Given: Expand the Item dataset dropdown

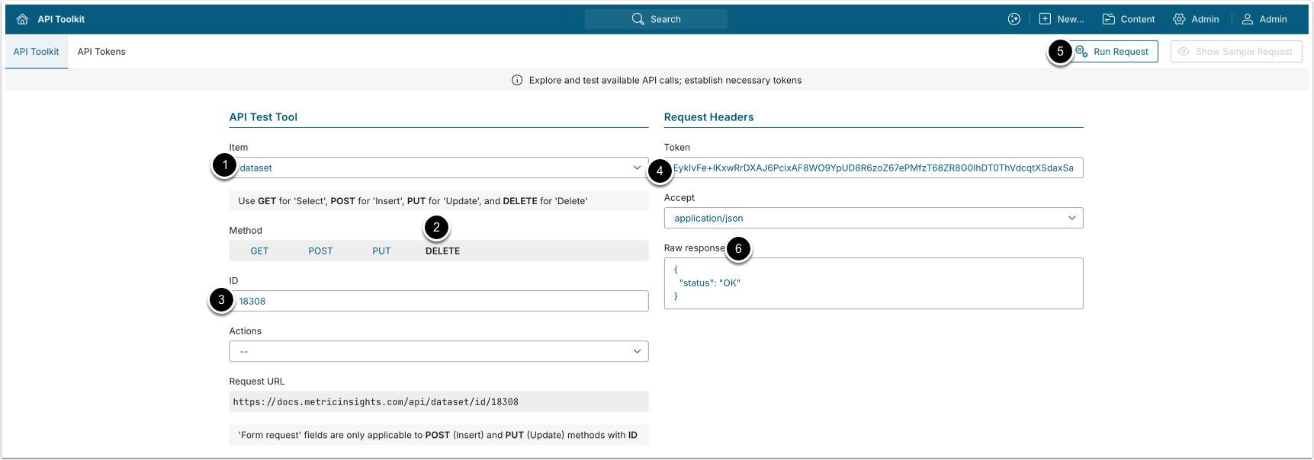Looking at the screenshot, I should [x=439, y=168].
